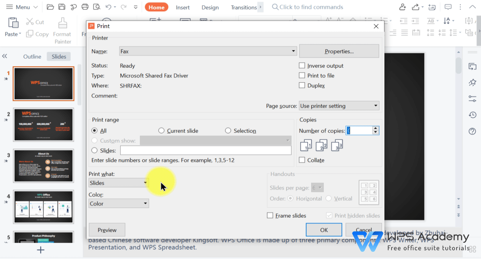Switch to the Insert ribbon tab

point(183,7)
